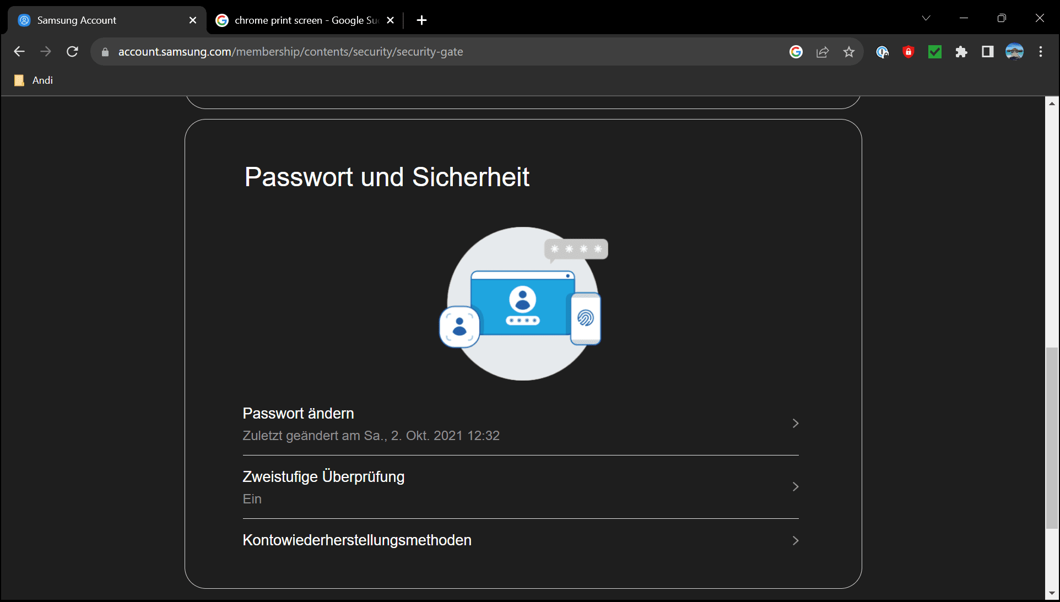This screenshot has width=1060, height=602.
Task: Switch to the chrome print screen tab
Action: click(300, 20)
